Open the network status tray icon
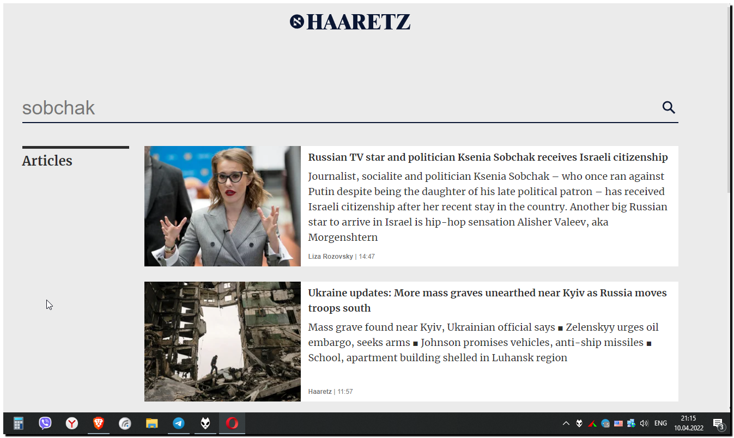The image size is (734, 438). [x=632, y=423]
